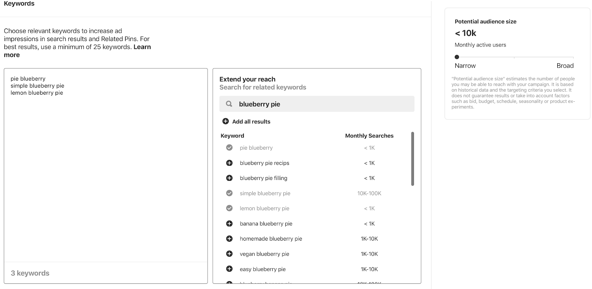This screenshot has height=289, width=592.
Task: Click inside the keywords text box
Action: 106,165
